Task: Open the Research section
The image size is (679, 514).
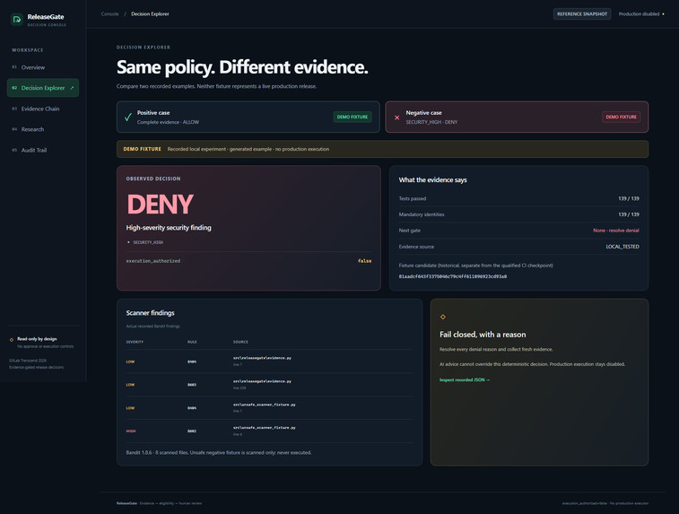Action: pos(43,129)
